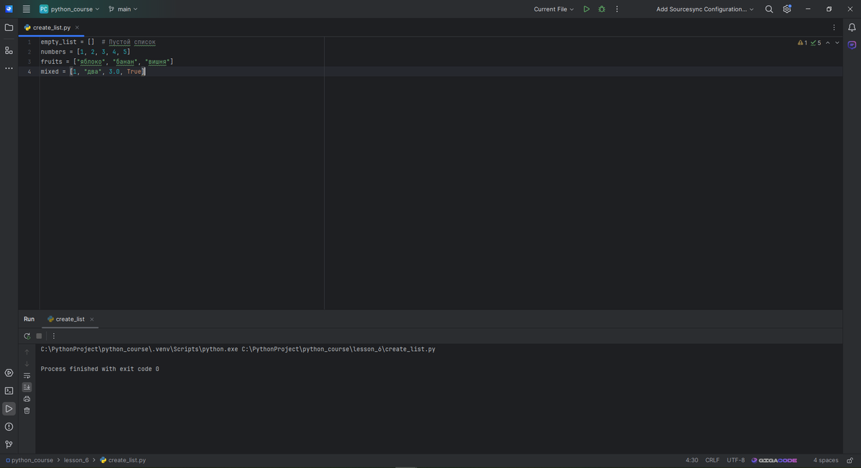Viewport: 861px width, 468px height.
Task: Print the console output
Action: [27, 398]
